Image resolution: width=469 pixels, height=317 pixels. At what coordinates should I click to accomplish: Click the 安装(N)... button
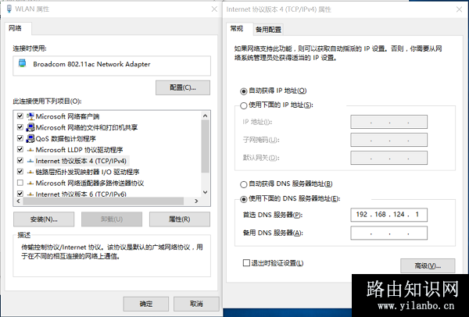[x=44, y=219]
